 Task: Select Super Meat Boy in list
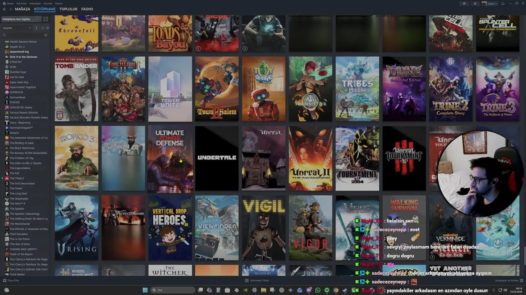pos(19,82)
